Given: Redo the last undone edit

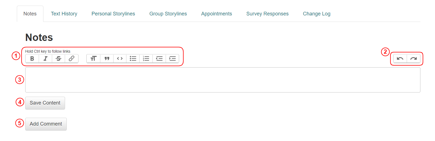Looking at the screenshot, I should click(x=413, y=59).
